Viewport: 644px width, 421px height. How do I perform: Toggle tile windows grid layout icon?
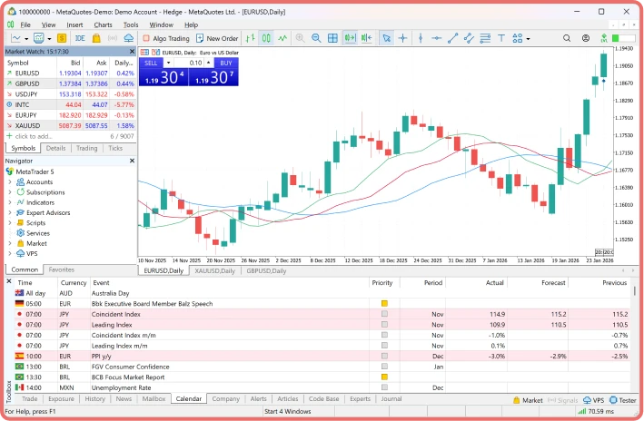coord(332,38)
